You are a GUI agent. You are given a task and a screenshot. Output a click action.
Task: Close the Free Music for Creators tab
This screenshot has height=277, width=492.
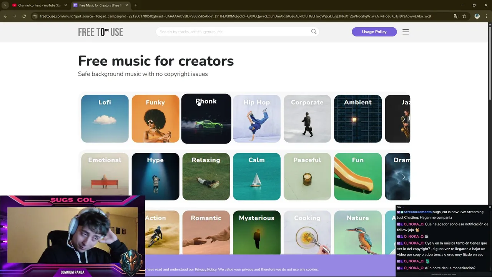point(126,5)
